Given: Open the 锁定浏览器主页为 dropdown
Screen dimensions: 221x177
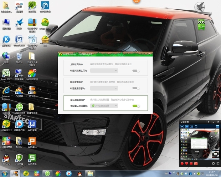Looking at the screenshot, I should (104, 71).
